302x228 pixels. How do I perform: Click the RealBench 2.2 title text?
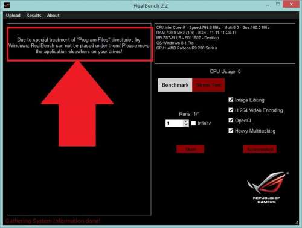tap(151, 6)
